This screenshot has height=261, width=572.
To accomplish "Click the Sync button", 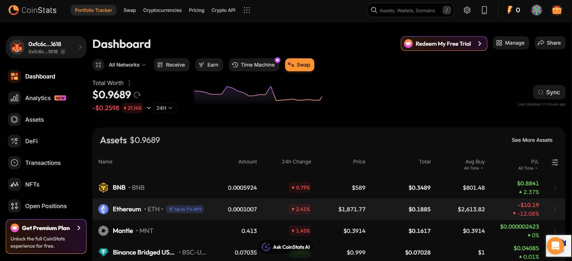I will [x=549, y=92].
